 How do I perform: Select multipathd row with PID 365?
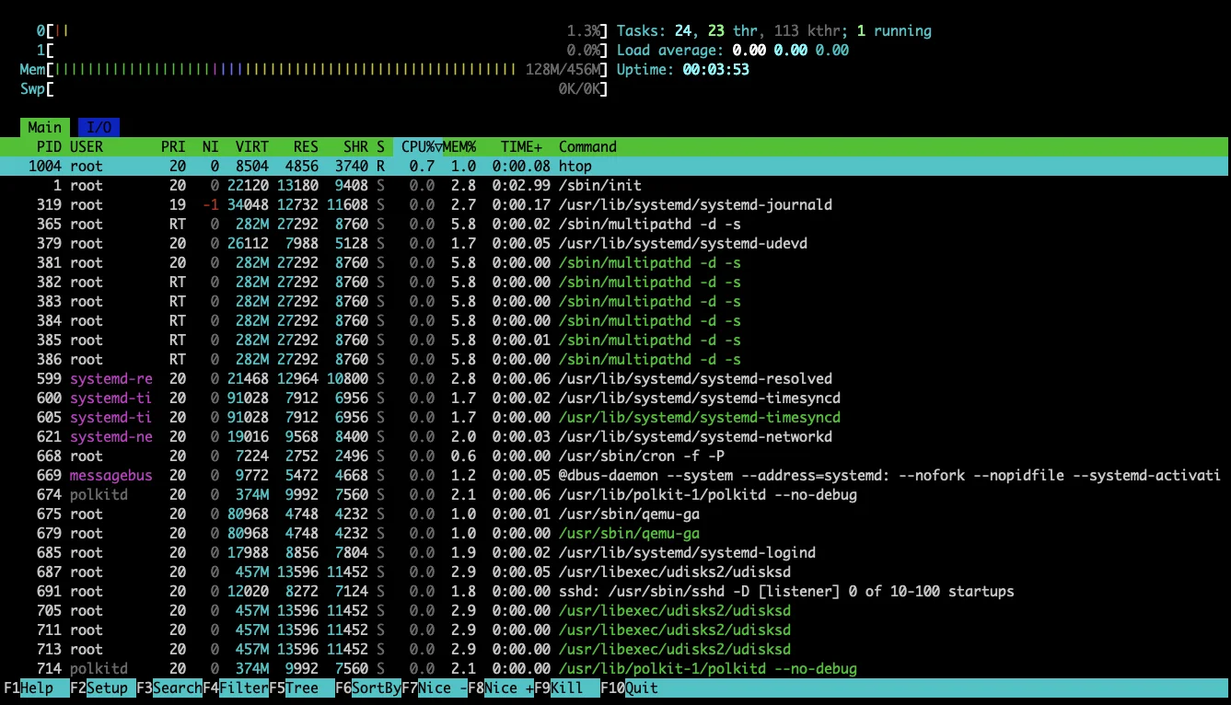615,225
